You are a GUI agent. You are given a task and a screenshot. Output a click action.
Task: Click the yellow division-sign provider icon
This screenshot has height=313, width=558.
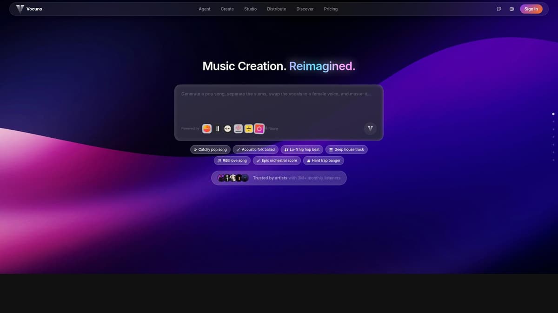pos(249,128)
